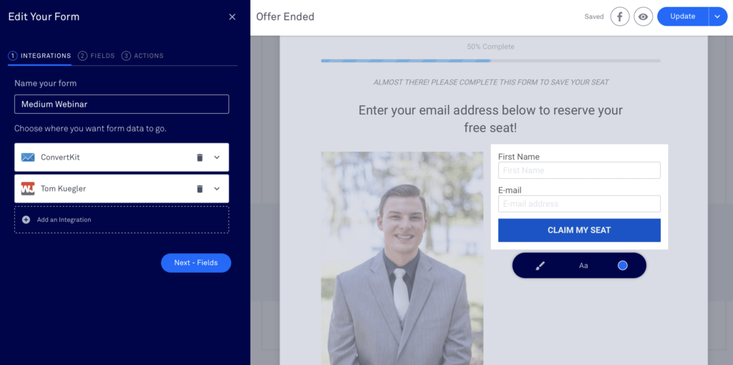Viewport: 733px width, 365px height.
Task: Click the Update button
Action: [x=683, y=17]
